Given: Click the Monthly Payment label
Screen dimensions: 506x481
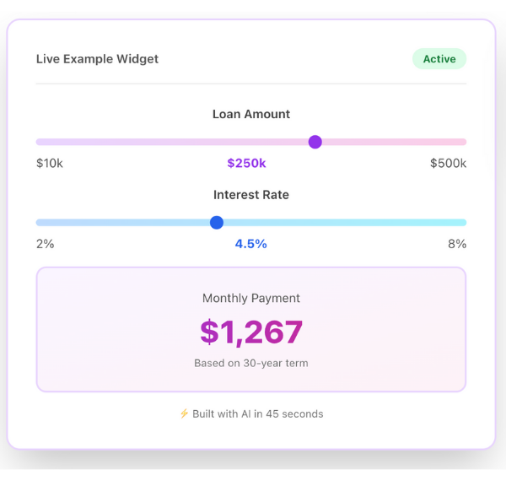Looking at the screenshot, I should point(251,298).
